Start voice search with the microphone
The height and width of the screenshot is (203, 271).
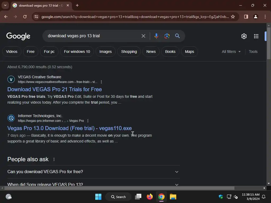pos(156,36)
